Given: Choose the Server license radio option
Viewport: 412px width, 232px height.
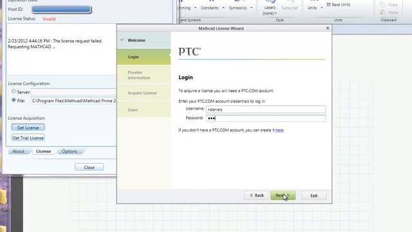Looking at the screenshot, I should tap(14, 92).
